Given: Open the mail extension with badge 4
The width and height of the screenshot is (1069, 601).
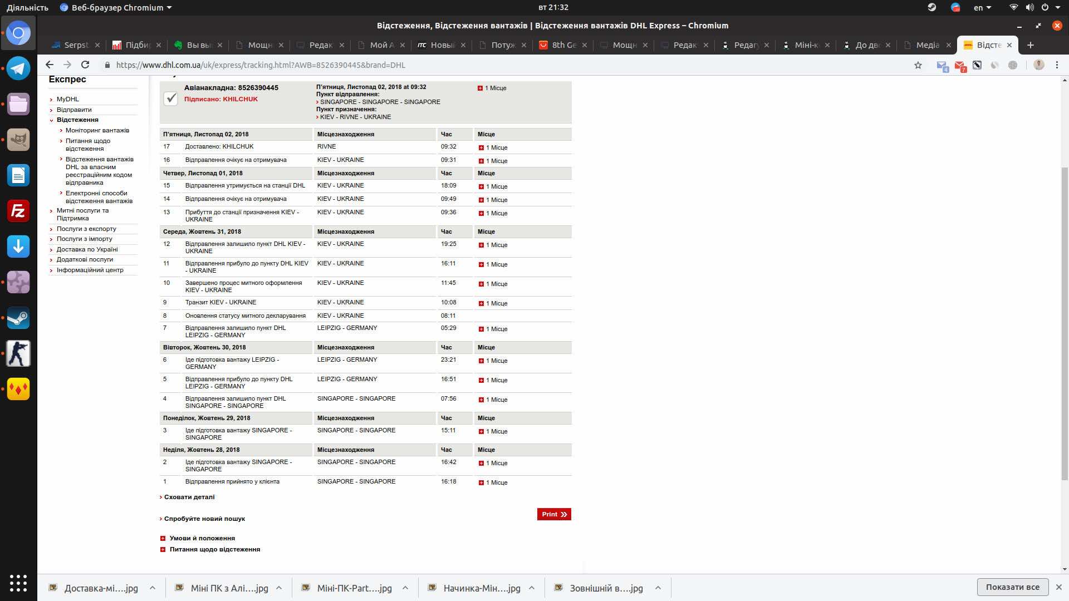Looking at the screenshot, I should point(942,66).
